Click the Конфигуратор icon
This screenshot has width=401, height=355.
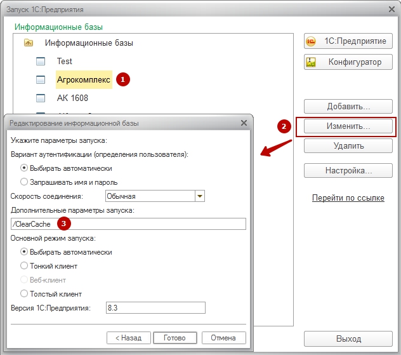pyautogui.click(x=311, y=62)
